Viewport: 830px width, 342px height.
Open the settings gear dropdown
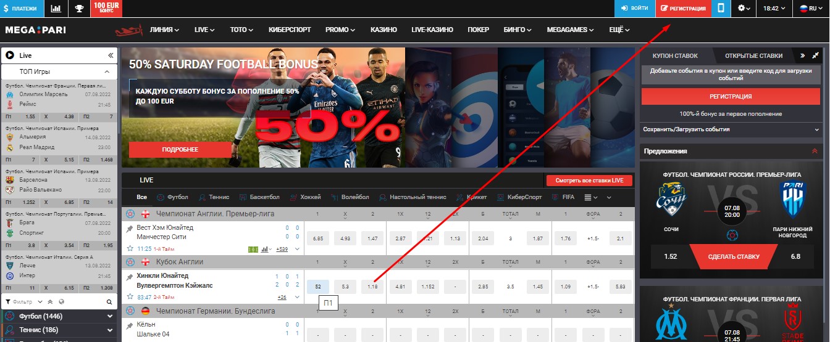click(x=744, y=9)
